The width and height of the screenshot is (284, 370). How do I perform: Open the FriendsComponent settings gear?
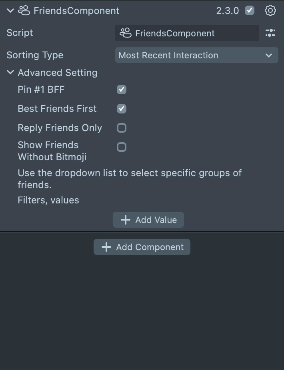(x=270, y=11)
